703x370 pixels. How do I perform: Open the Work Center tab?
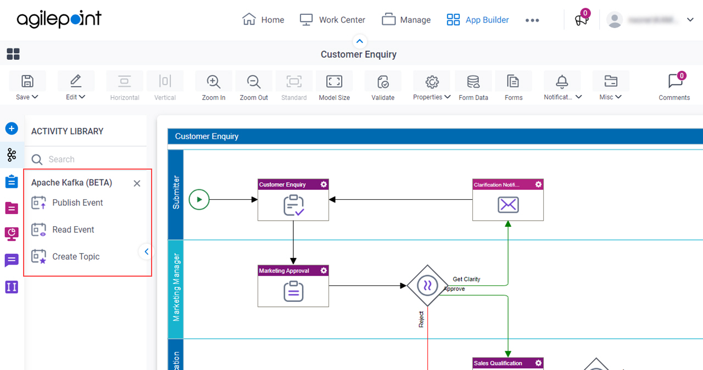[332, 20]
